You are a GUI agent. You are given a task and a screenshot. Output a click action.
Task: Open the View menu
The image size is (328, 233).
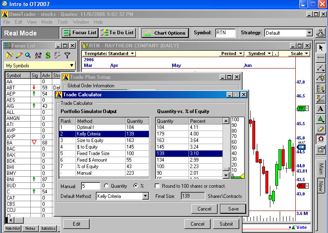click(31, 22)
